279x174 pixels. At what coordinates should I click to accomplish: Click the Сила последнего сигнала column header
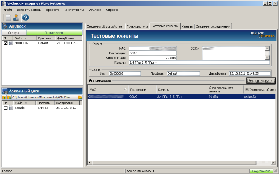pyautogui.click(x=225, y=89)
